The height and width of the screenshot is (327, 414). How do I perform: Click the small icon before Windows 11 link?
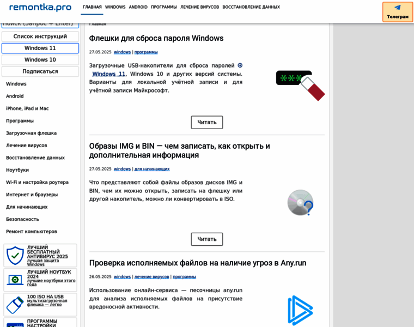click(240, 65)
